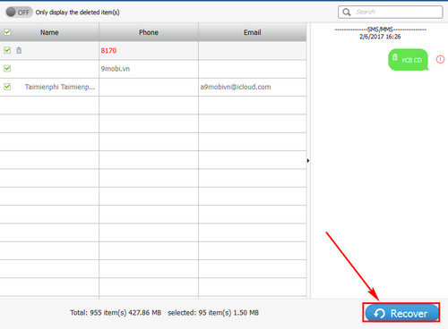Click the trash icon inside the message bubble
Image resolution: width=448 pixels, height=329 pixels.
395,57
